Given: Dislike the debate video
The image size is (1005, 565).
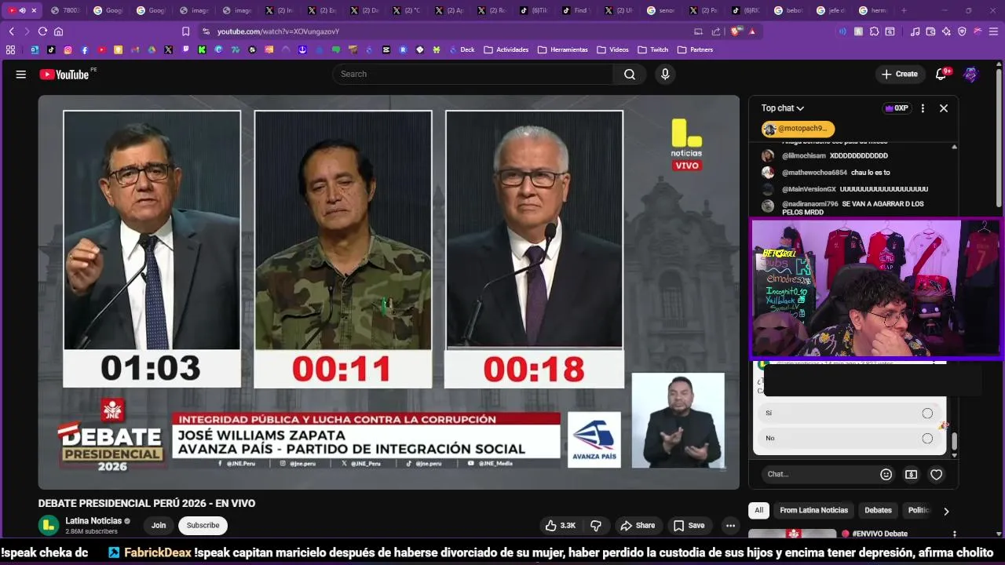Looking at the screenshot, I should 596,526.
